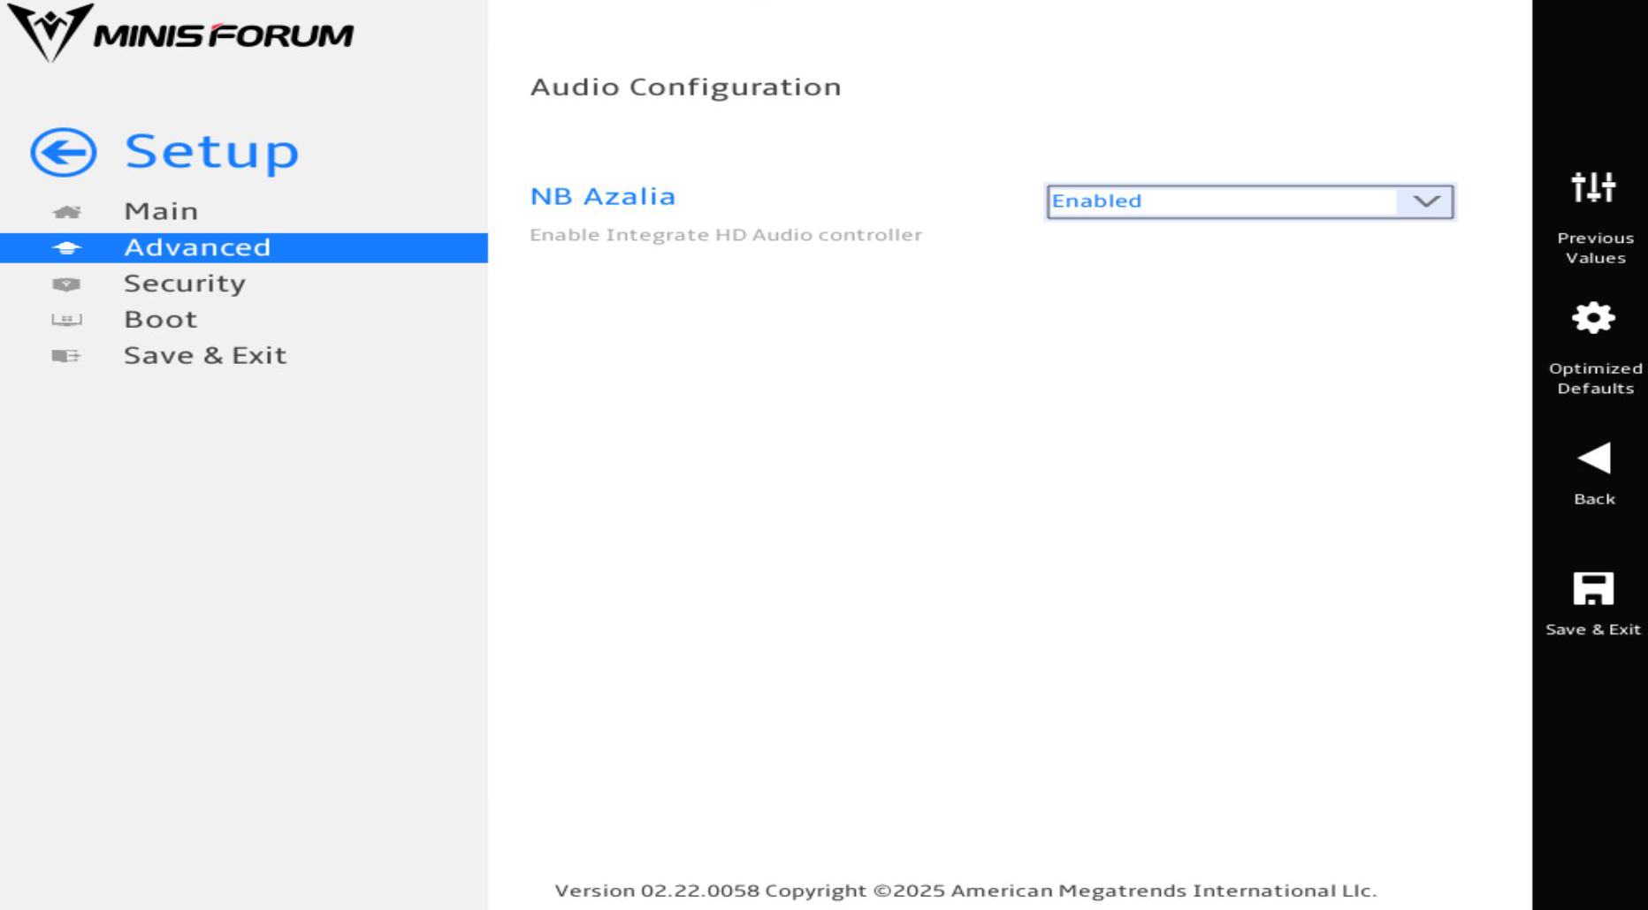1648x910 pixels.
Task: Open the Enabled combo box for NB Azalia
Action: click(1249, 201)
